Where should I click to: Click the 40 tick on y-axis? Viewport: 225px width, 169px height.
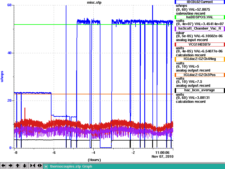(9, 53)
